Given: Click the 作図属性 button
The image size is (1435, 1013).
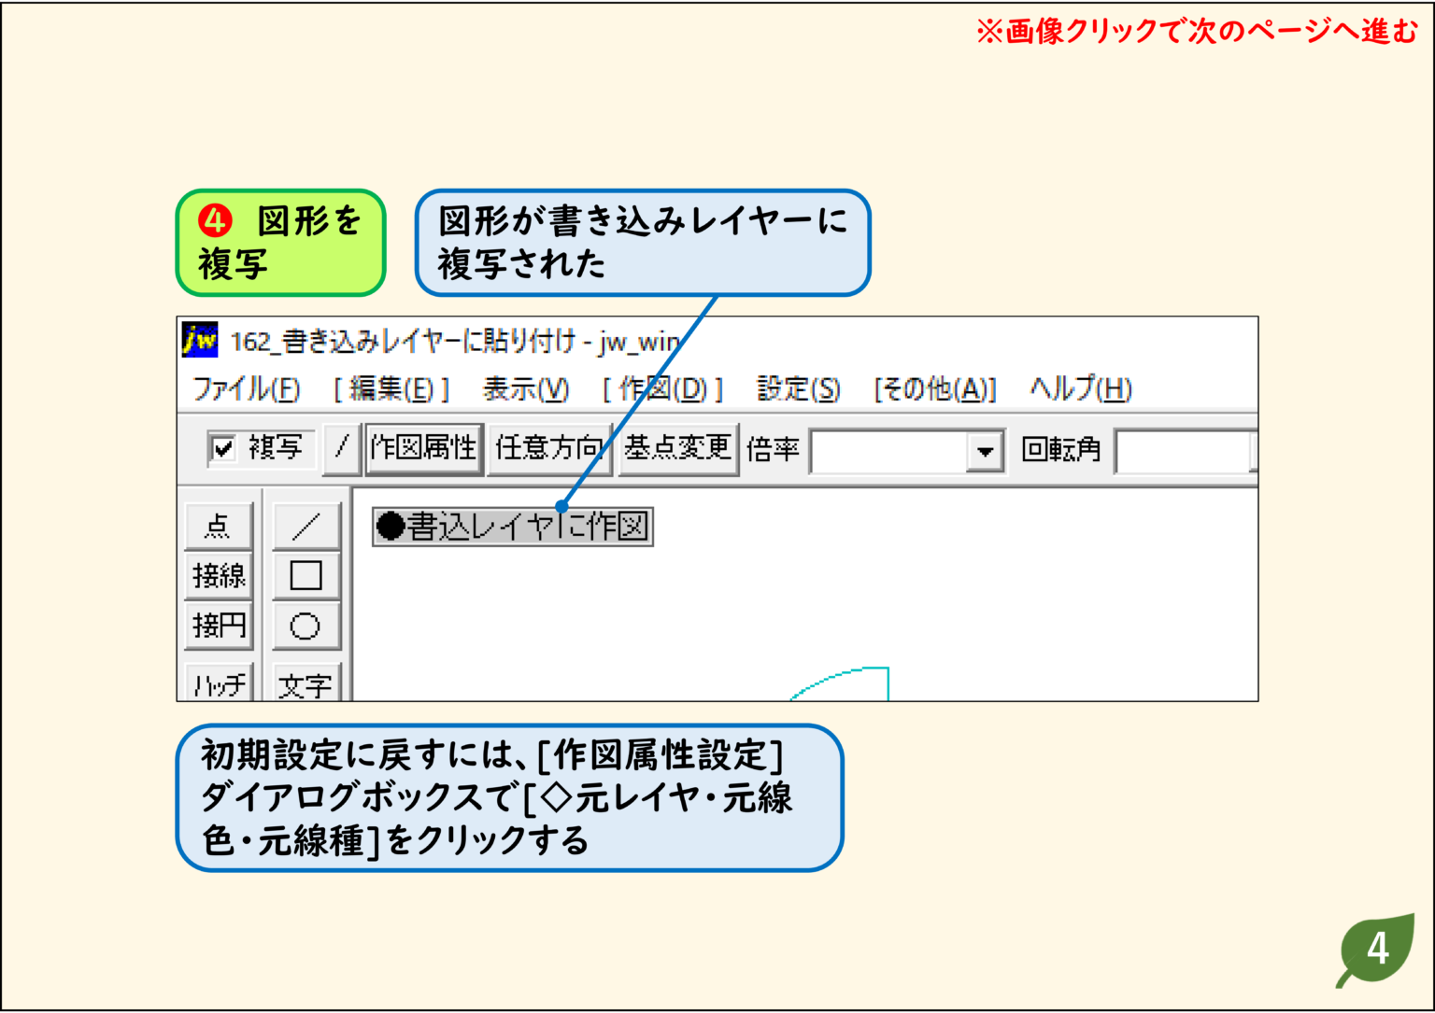Looking at the screenshot, I should pyautogui.click(x=423, y=448).
